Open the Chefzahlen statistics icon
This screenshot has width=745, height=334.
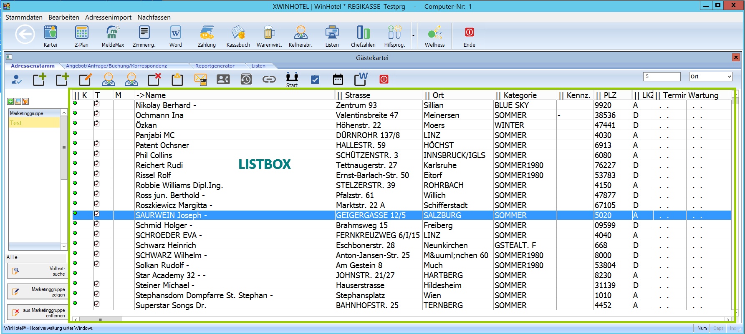click(x=363, y=33)
